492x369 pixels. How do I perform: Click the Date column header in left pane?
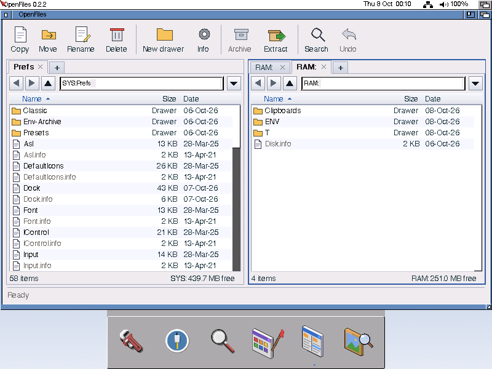click(191, 99)
